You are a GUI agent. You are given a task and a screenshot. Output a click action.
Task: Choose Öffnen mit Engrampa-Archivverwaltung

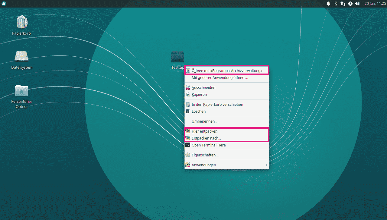(227, 71)
